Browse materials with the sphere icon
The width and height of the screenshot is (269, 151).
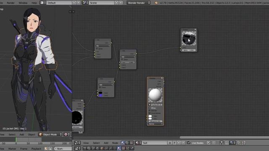[138, 143]
